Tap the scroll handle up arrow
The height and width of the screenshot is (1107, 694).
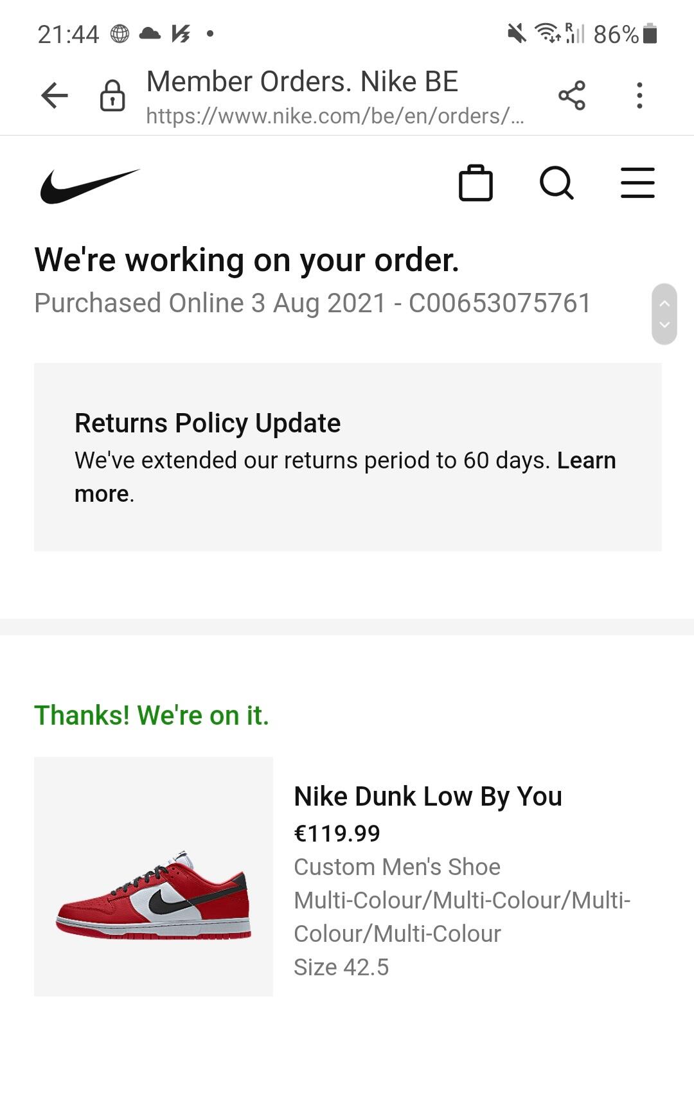664,303
